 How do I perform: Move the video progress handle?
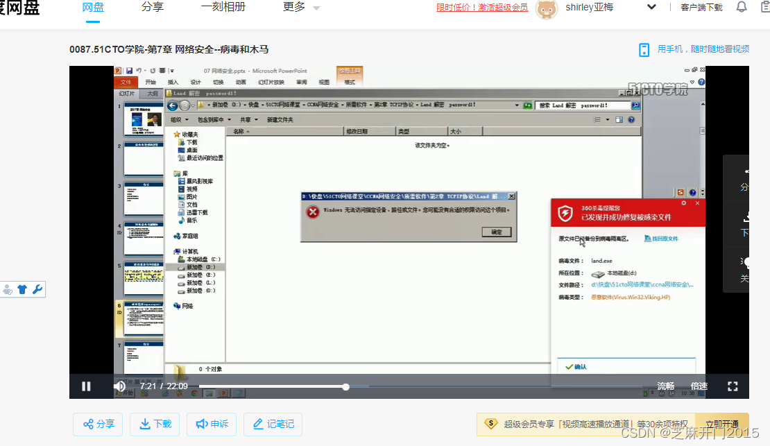click(x=345, y=387)
